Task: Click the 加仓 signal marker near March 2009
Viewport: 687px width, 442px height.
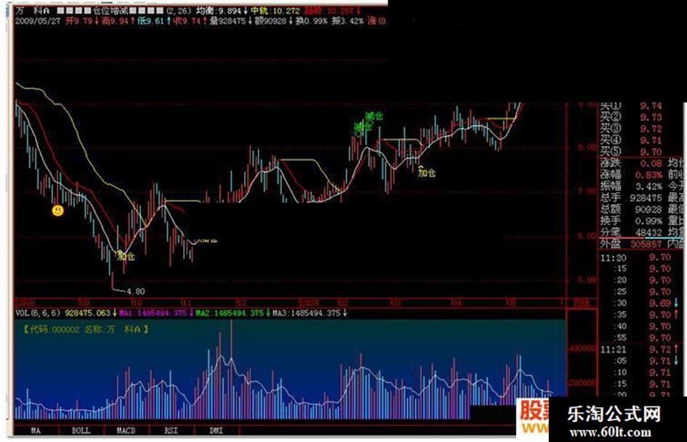Action: point(426,172)
